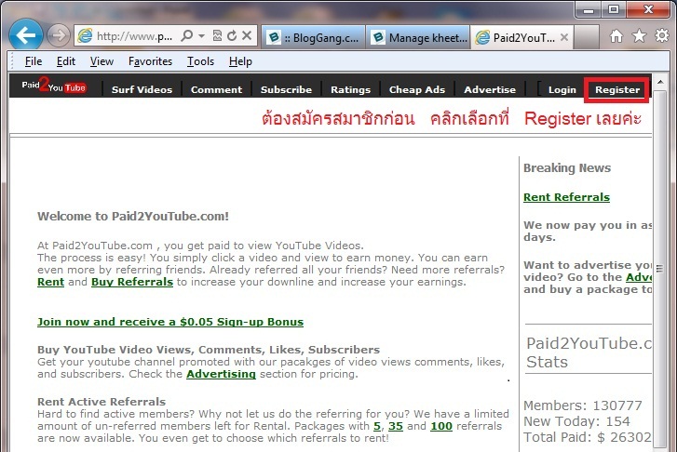Minimize the browser window
677x452 pixels.
tap(588, 9)
